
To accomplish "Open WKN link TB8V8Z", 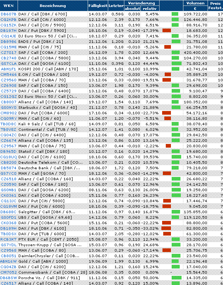I will [x=8, y=129].
